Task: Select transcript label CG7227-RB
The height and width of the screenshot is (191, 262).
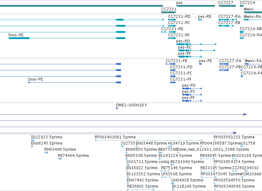Action: [x=229, y=23]
